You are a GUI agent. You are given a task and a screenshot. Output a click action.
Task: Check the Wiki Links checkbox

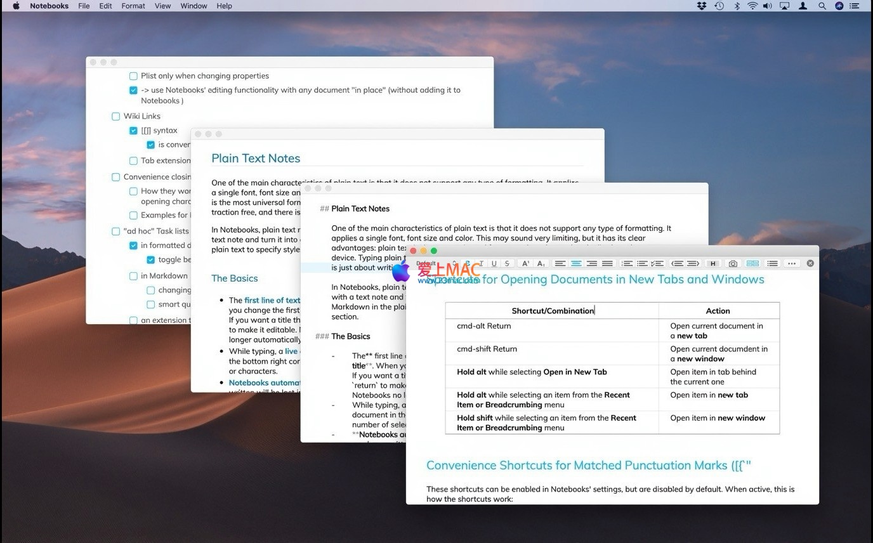coord(115,116)
